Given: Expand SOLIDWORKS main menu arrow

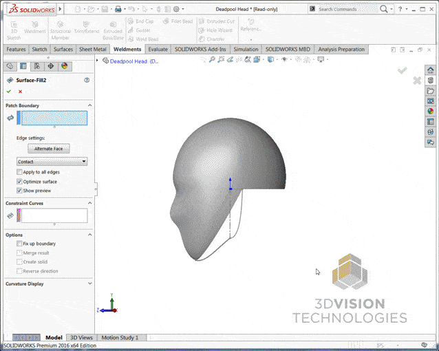Looking at the screenshot, I should (60, 9).
